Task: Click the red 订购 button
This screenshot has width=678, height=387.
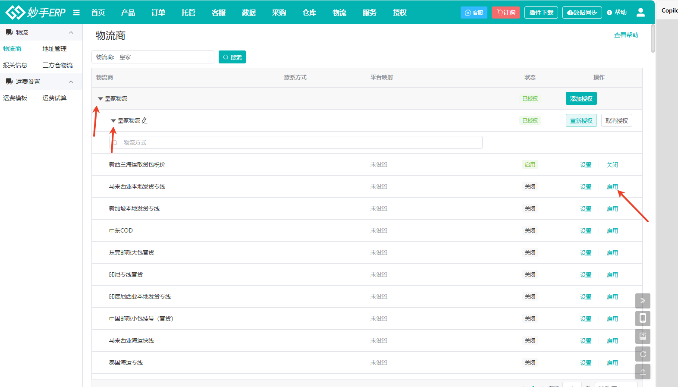Action: pos(506,13)
